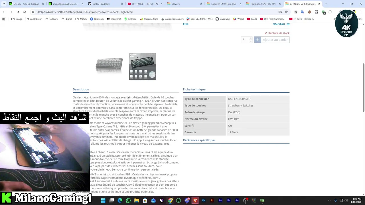This screenshot has height=205, width=365.
Task: Open the followers bookmarks folder
Action: 51,19
